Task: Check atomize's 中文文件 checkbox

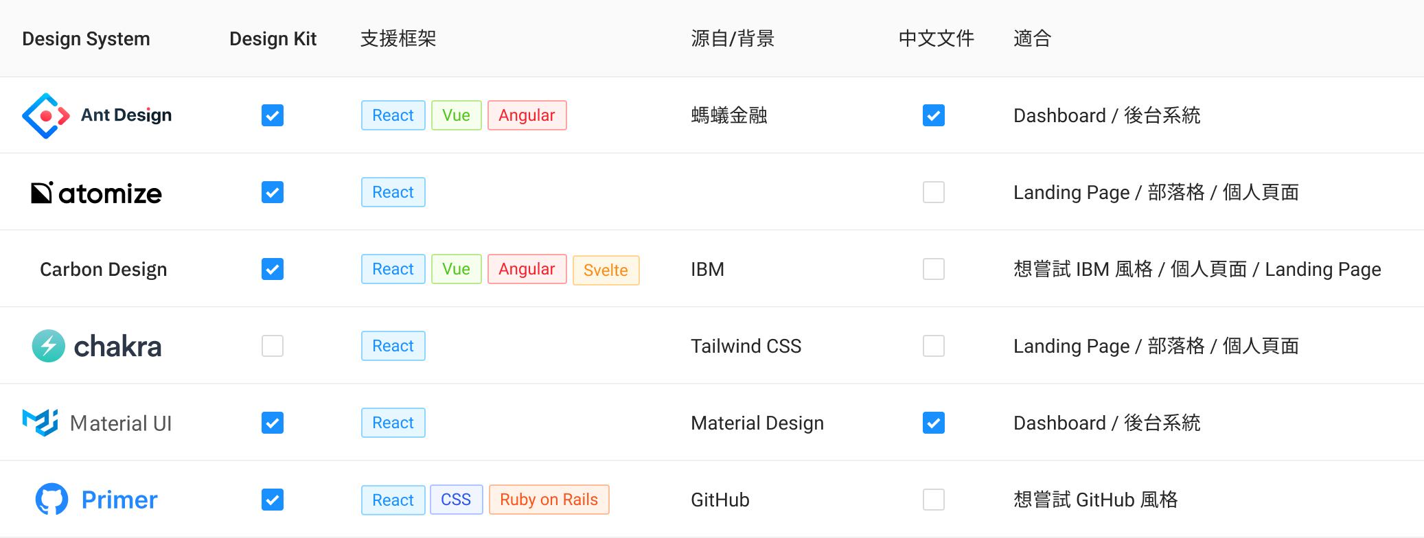Action: (x=934, y=192)
